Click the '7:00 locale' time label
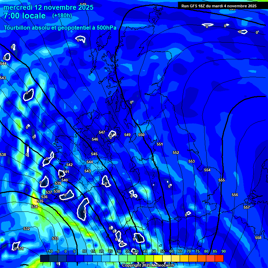Screen dimensions: 268x268 (24, 16)
